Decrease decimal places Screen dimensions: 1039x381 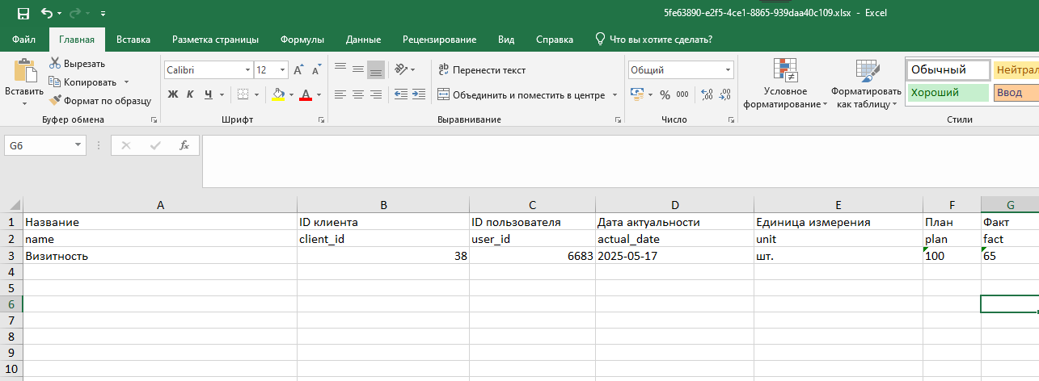tap(725, 94)
